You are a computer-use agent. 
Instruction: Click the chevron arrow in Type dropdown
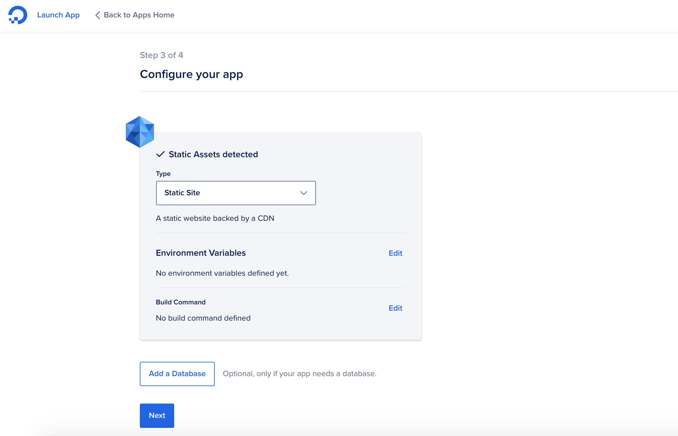tap(303, 193)
